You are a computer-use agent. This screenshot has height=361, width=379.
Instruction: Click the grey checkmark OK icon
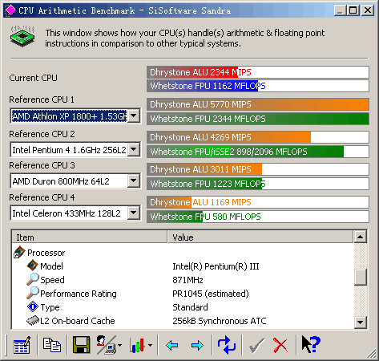pos(256,345)
